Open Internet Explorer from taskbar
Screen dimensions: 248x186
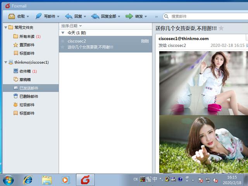tap(28, 180)
